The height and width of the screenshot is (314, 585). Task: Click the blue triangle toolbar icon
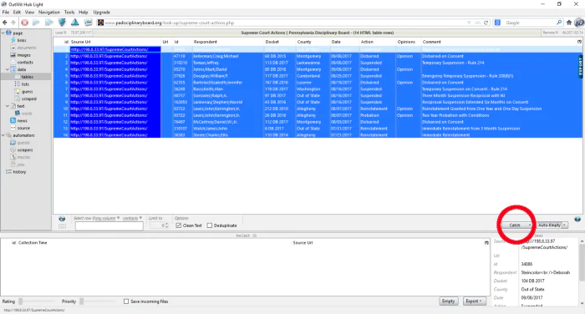pos(74,23)
